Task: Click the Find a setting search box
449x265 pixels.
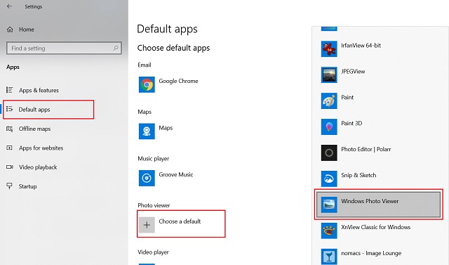Action: 64,49
